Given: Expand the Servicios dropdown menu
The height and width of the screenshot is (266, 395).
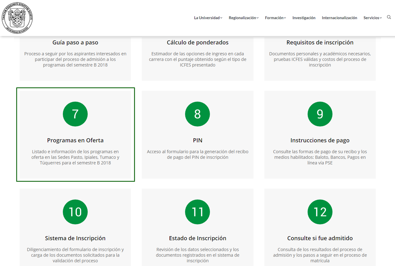Looking at the screenshot, I should [373, 18].
